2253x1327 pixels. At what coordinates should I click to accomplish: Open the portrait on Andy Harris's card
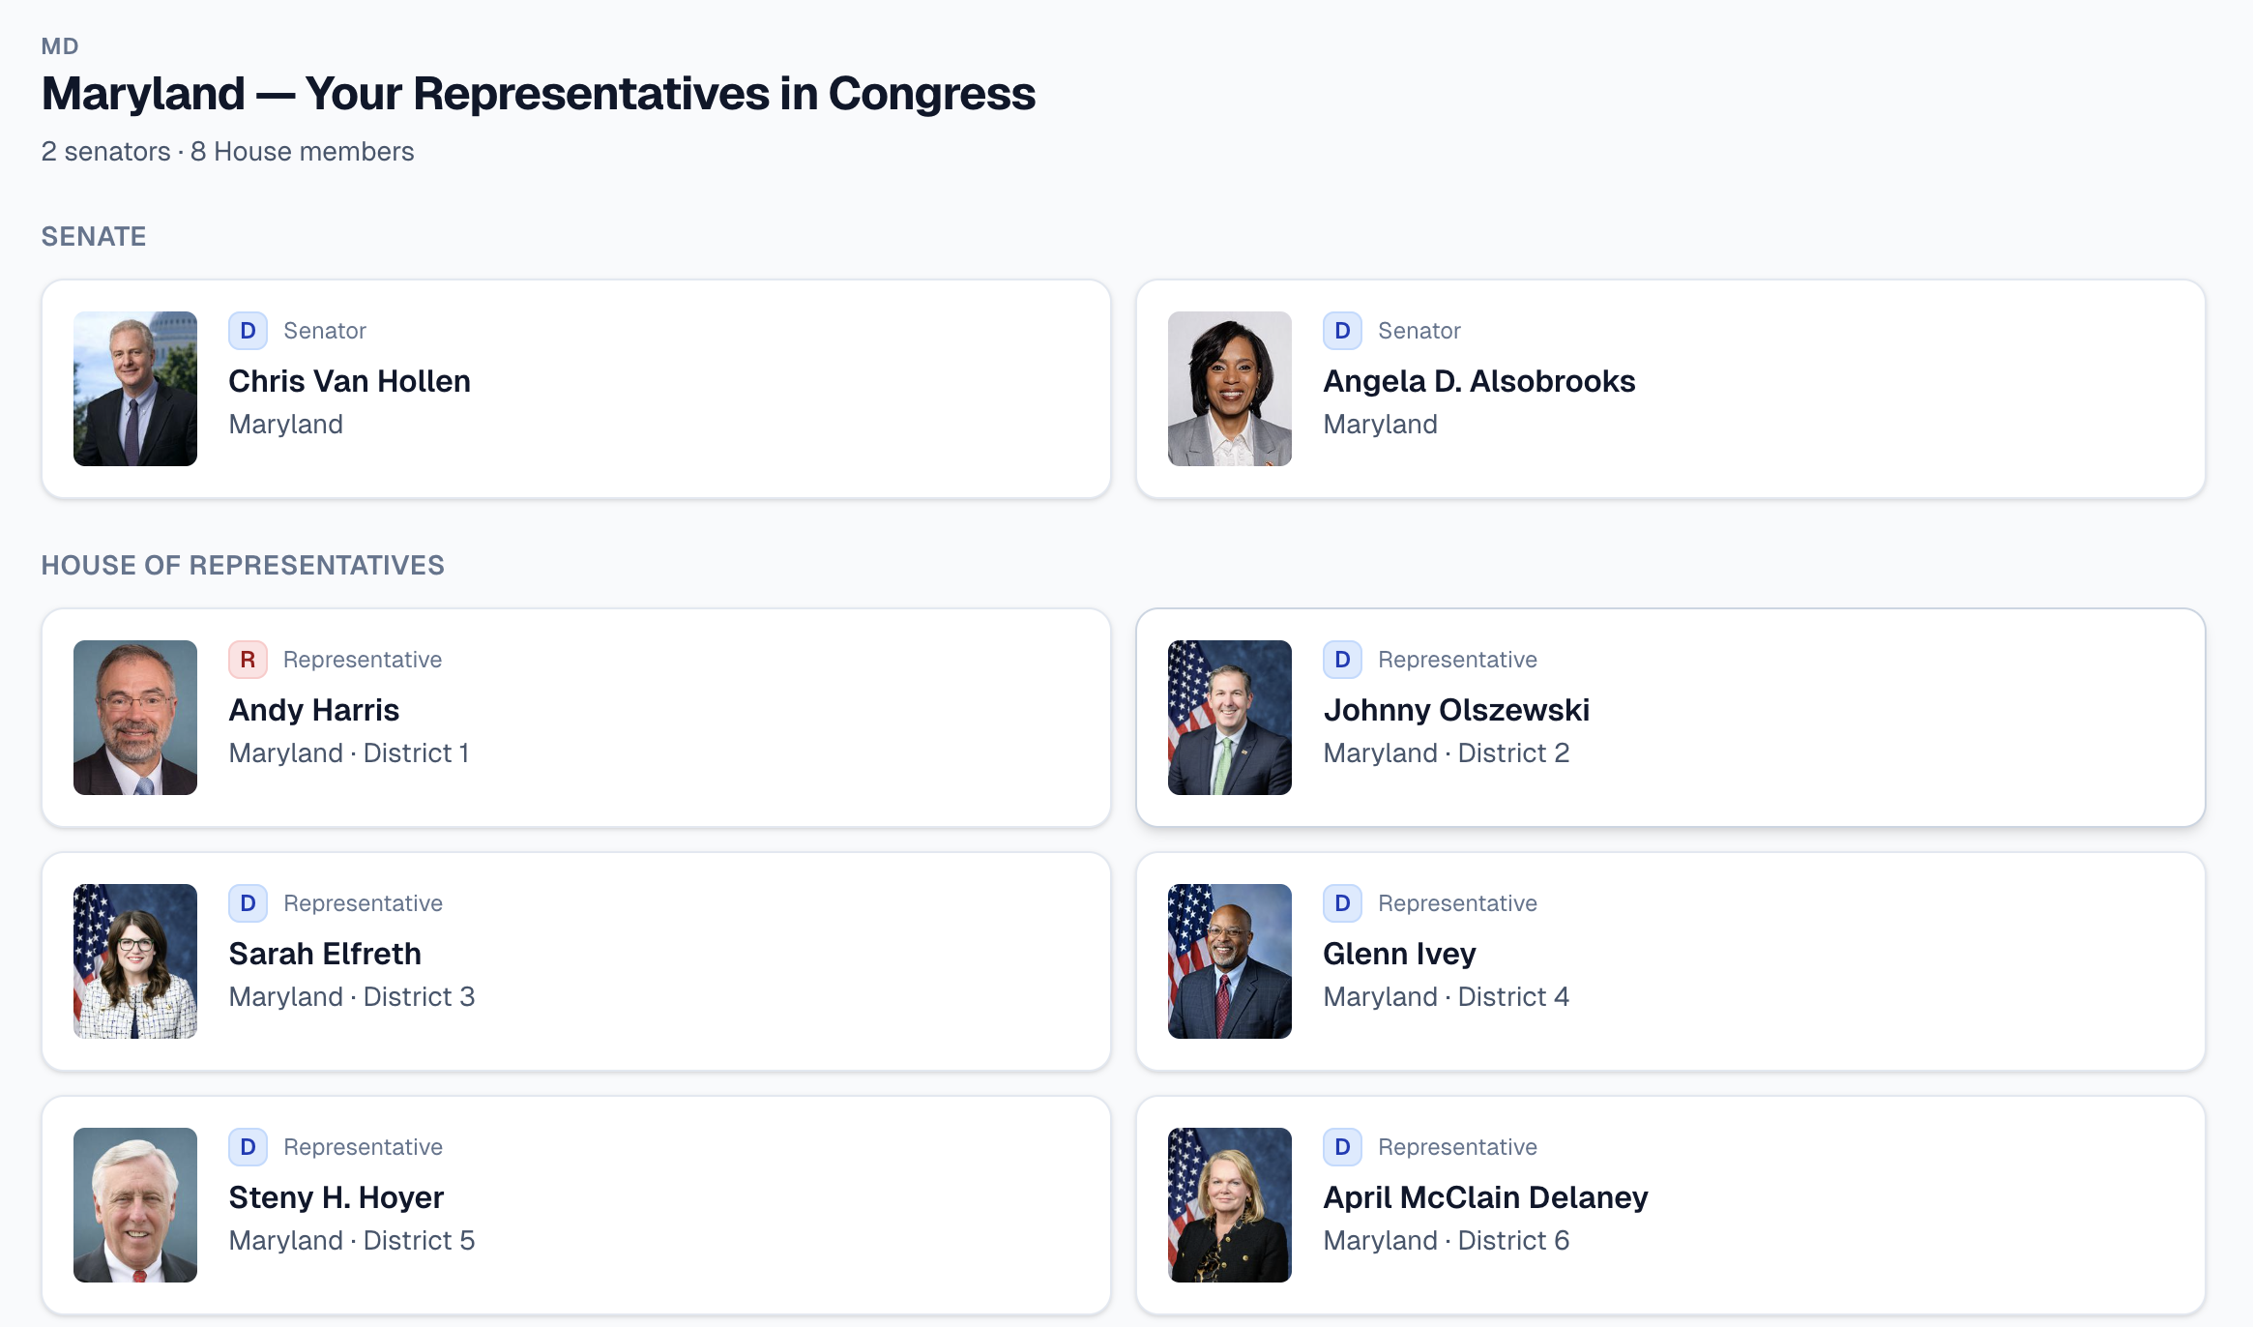click(x=135, y=718)
